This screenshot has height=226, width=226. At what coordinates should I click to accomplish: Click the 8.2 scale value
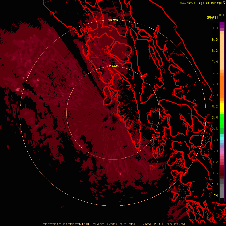[x=215, y=50]
